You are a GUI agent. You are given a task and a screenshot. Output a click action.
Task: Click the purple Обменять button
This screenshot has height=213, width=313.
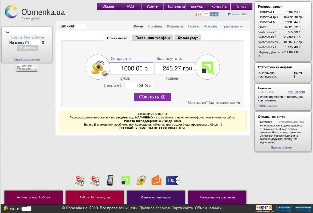click(x=153, y=97)
